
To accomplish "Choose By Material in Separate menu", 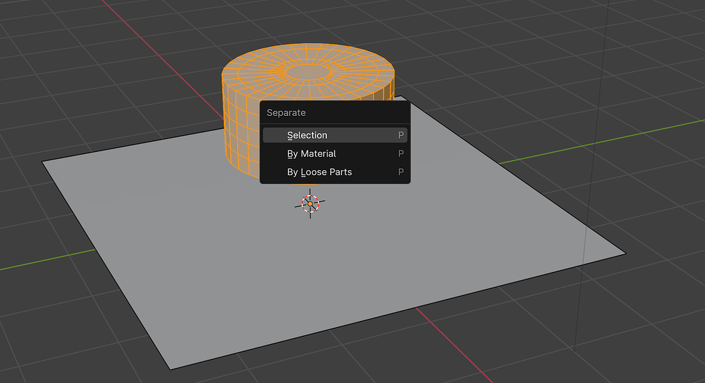I will coord(335,153).
